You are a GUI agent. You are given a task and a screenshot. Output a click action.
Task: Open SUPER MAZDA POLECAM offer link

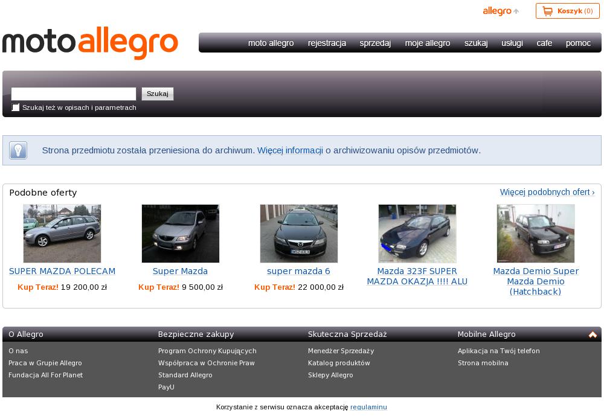tap(62, 271)
